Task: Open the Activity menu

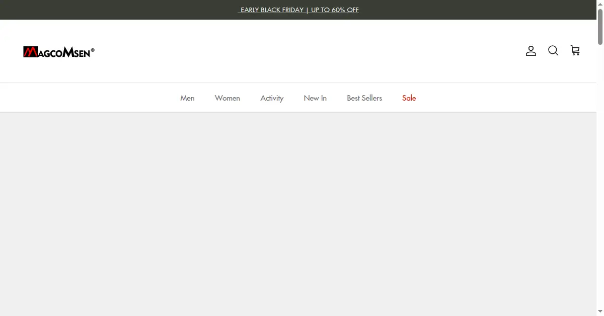Action: click(272, 98)
